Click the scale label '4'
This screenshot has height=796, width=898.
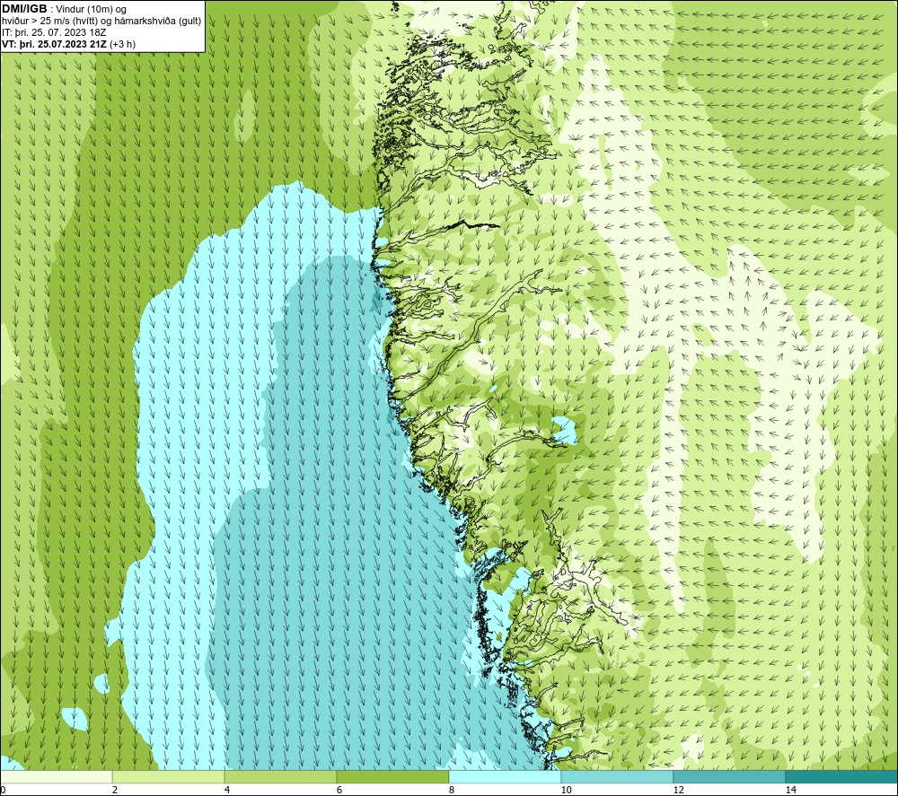click(227, 790)
